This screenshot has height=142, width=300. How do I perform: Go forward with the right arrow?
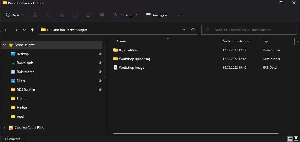[x=16, y=30]
